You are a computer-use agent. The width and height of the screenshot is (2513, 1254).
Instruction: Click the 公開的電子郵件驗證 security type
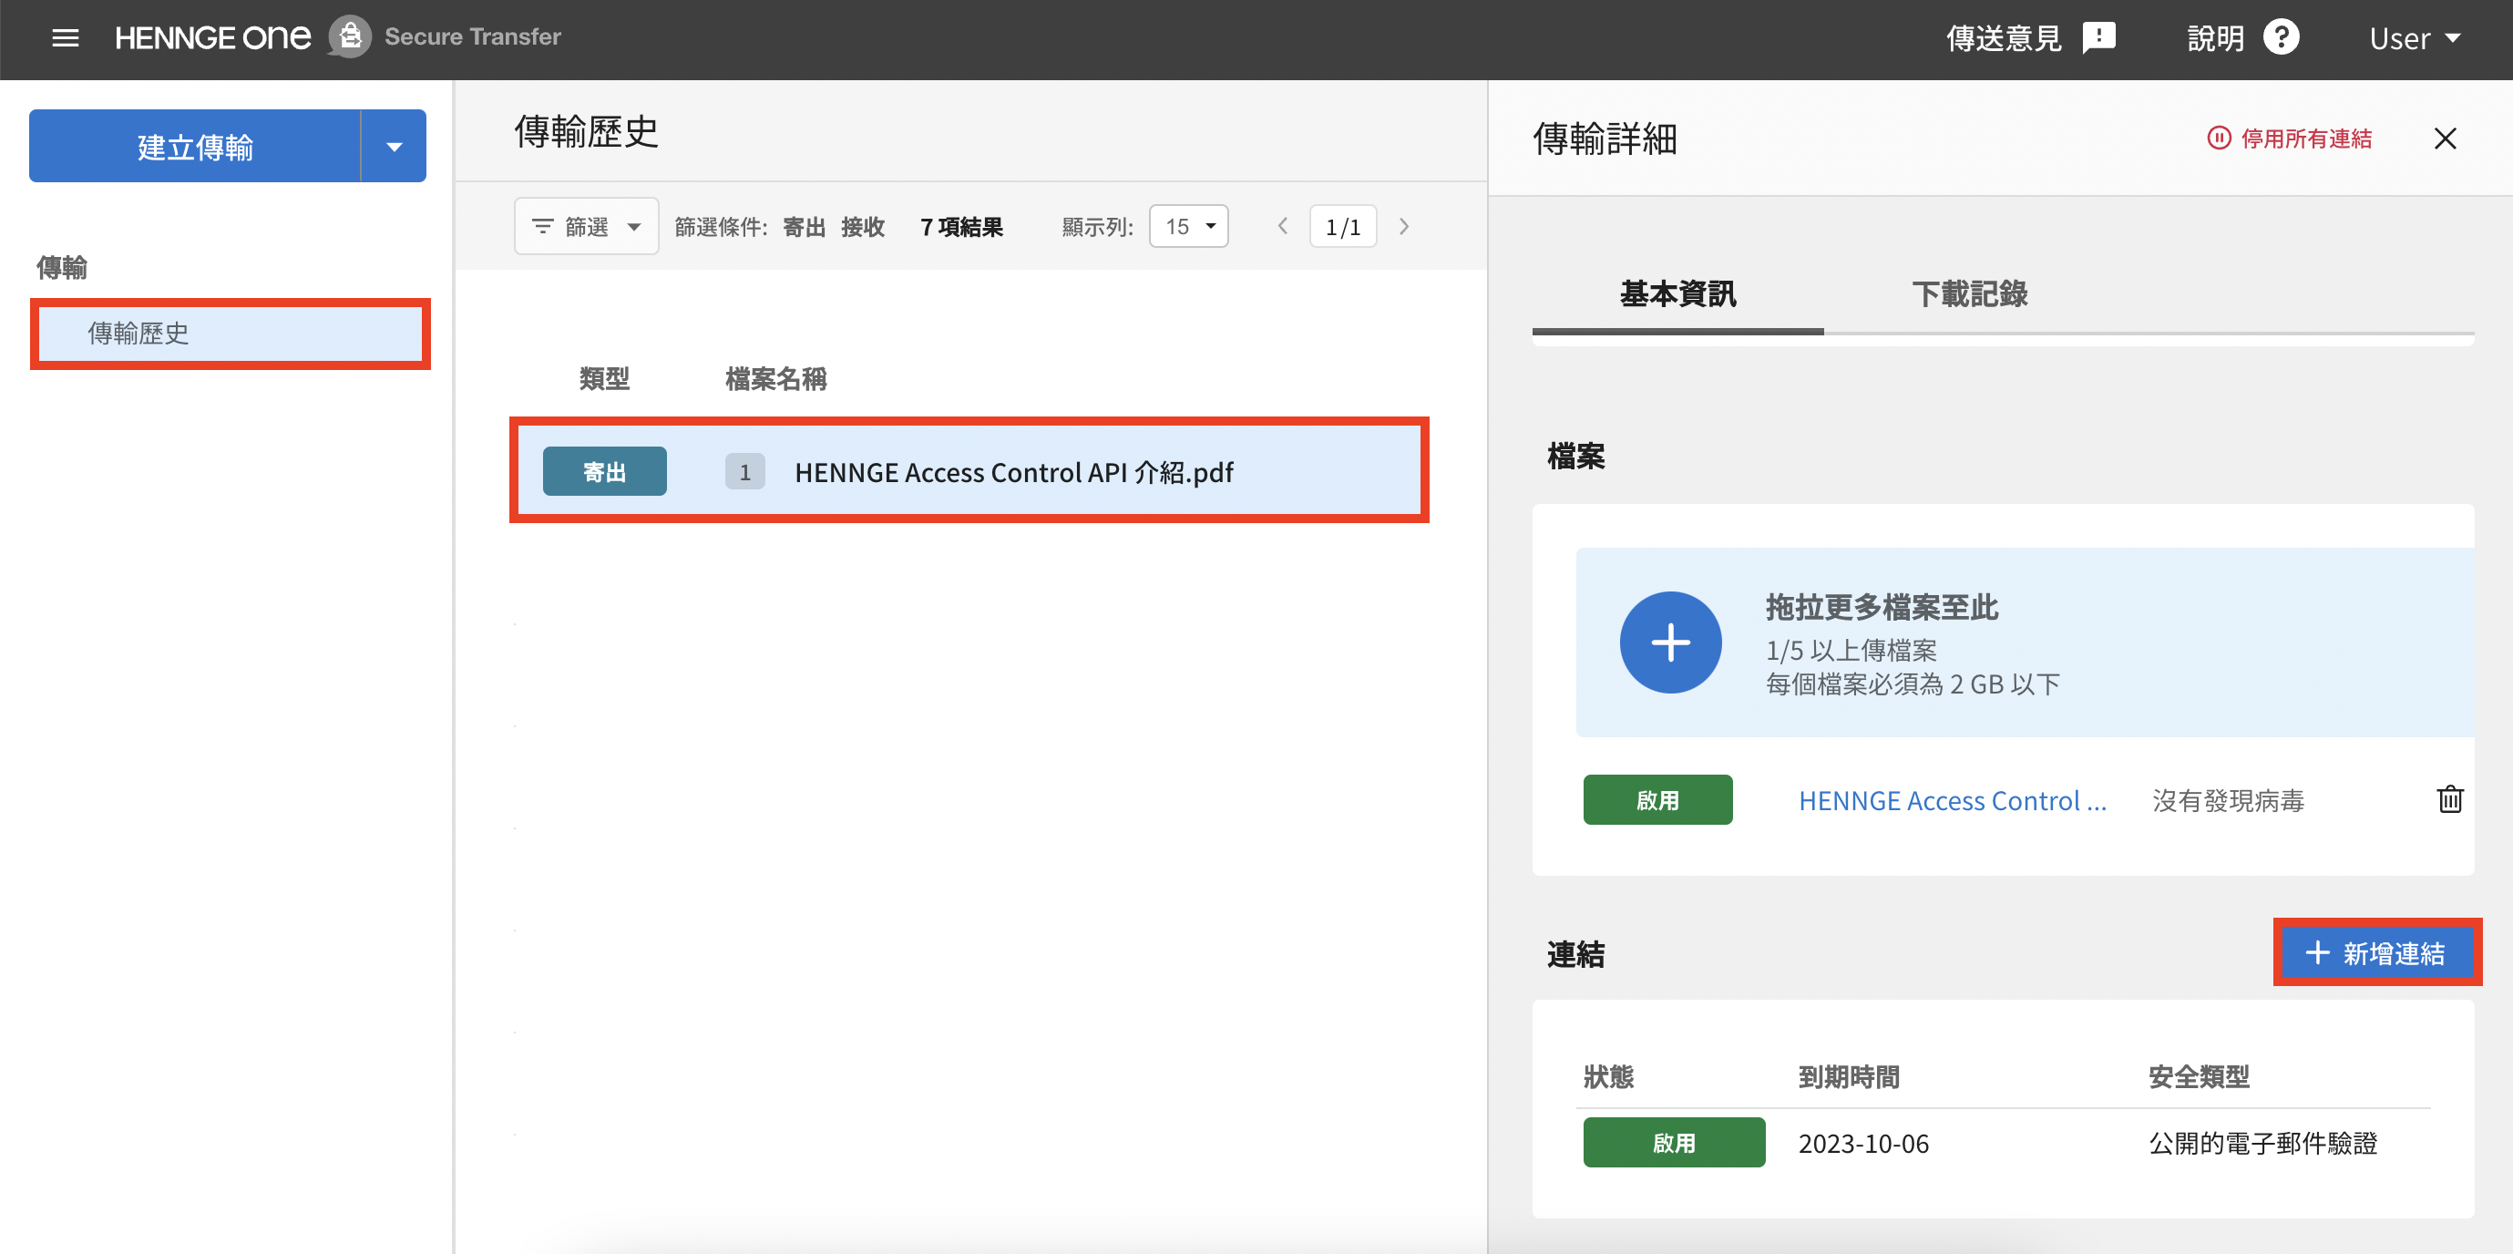(2263, 1143)
